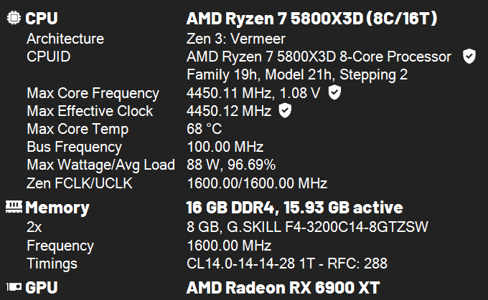This screenshot has width=488, height=300.
Task: Select the CPU section heading
Action: pyautogui.click(x=42, y=19)
